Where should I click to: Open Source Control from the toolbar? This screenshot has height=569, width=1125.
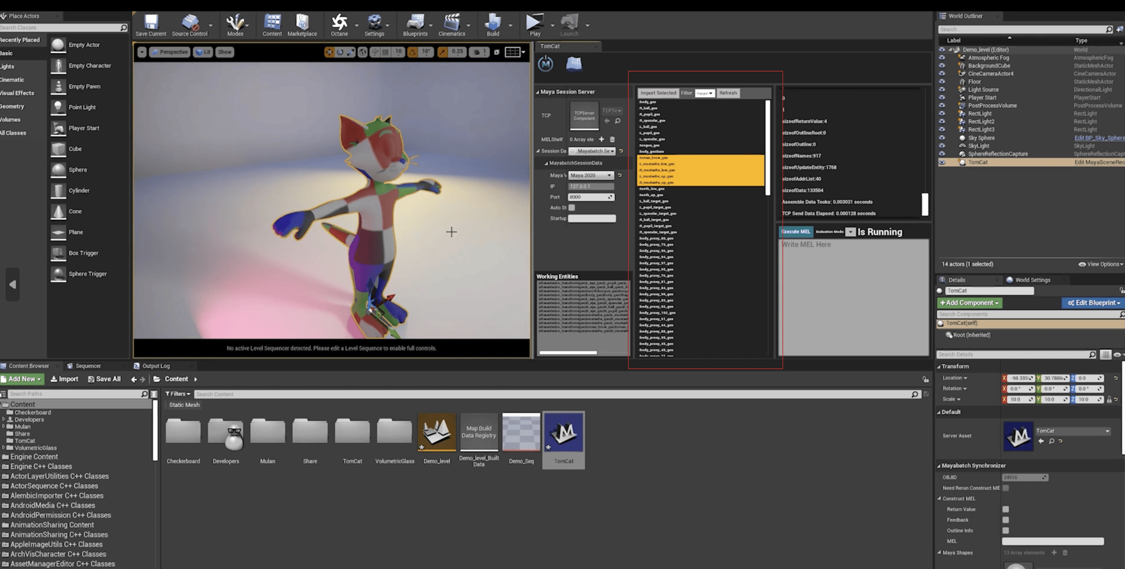190,25
